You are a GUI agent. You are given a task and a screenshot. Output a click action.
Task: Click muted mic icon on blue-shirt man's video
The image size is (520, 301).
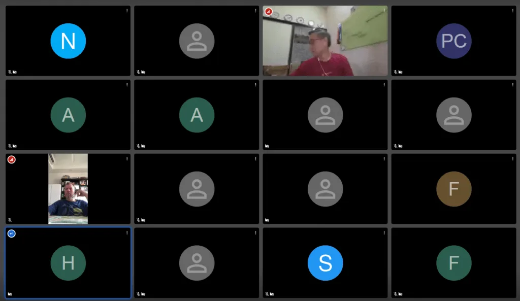tap(10, 220)
